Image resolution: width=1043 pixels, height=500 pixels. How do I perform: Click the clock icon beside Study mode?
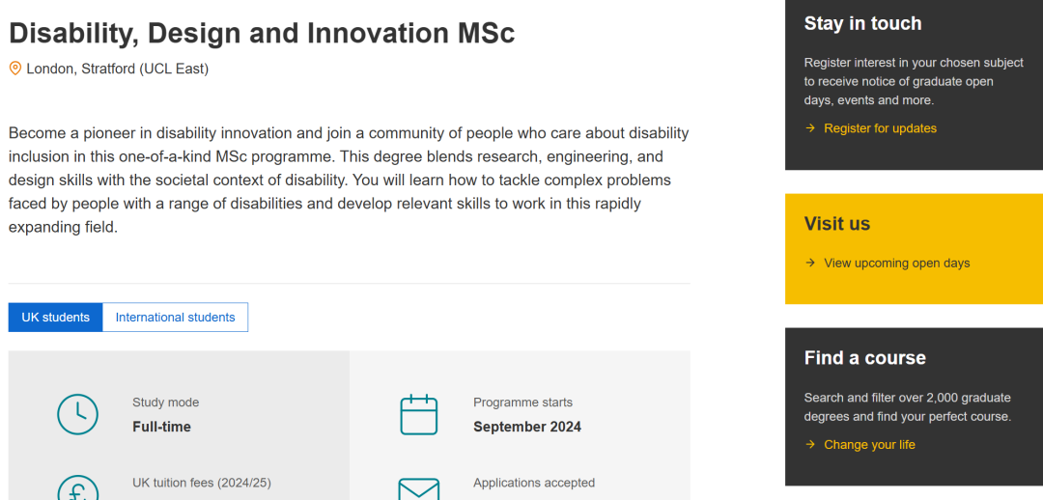coord(78,415)
